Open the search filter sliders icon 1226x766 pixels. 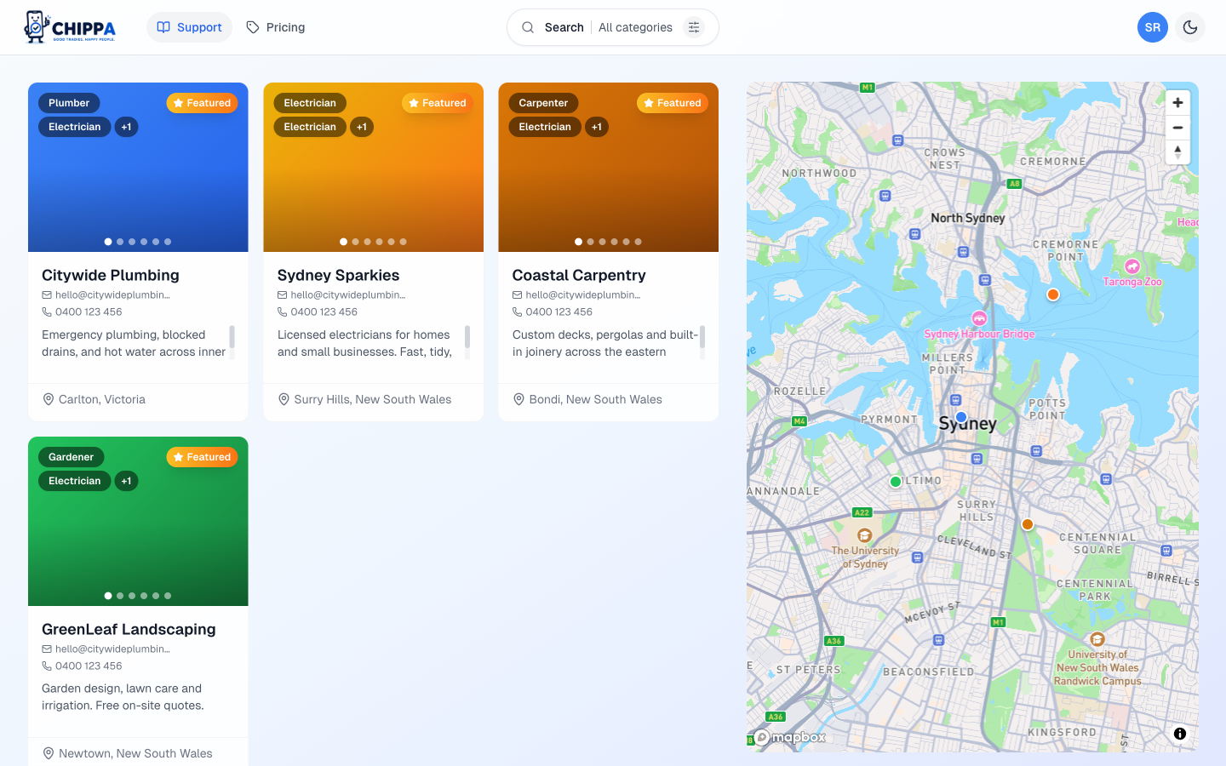(x=694, y=27)
